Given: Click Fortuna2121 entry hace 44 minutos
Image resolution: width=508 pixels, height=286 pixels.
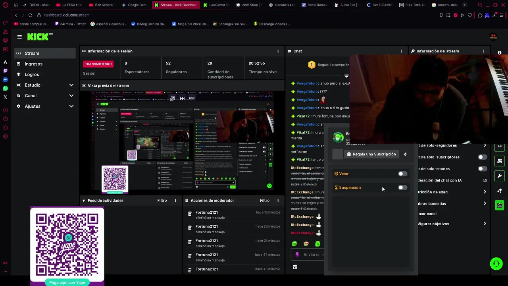Looking at the screenshot, I should (x=233, y=257).
